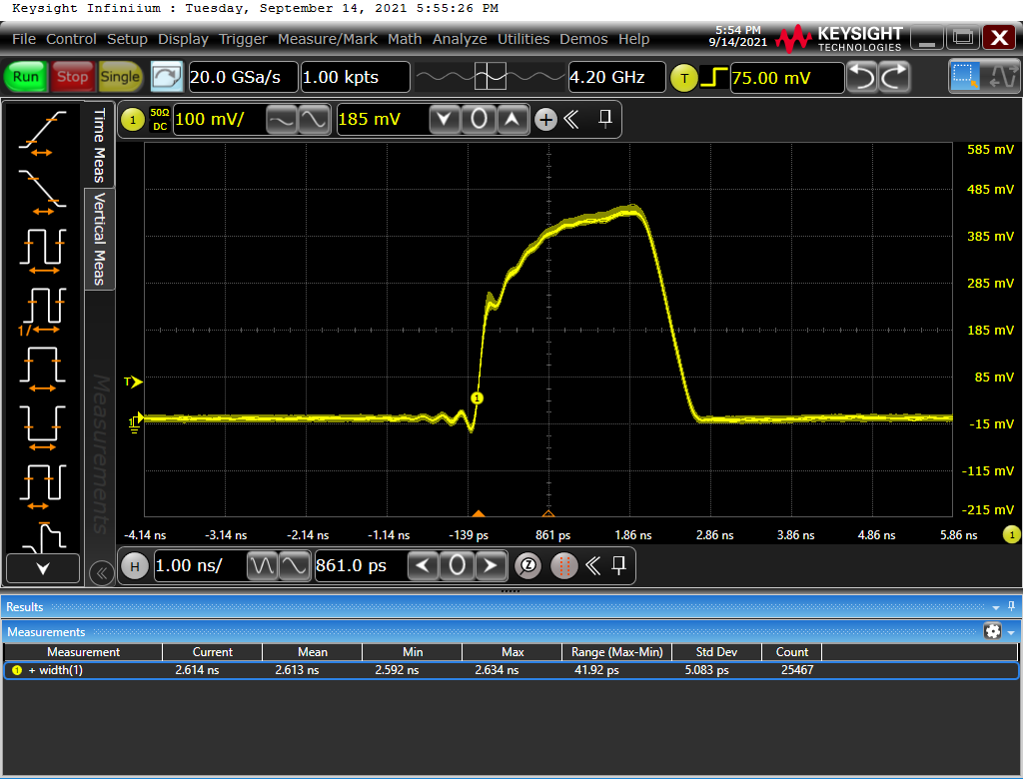This screenshot has height=779, width=1023.
Task: Click the undo arrow in the toolbar
Action: pos(861,77)
